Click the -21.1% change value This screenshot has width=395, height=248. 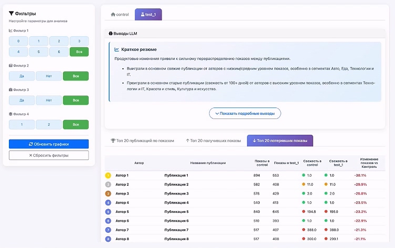360,239
